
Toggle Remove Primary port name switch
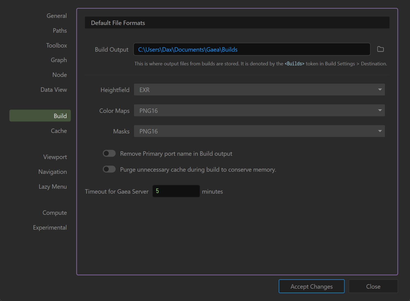pyautogui.click(x=109, y=153)
